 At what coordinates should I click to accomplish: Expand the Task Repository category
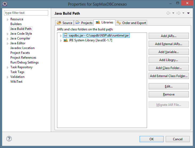coord(7,67)
